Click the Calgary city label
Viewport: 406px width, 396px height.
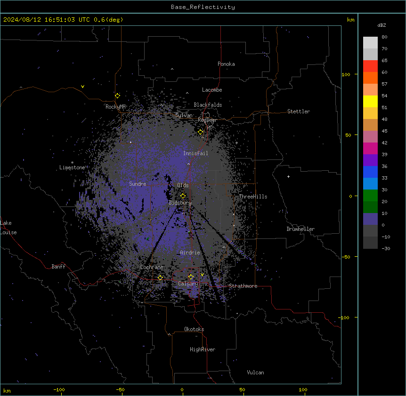pyautogui.click(x=188, y=284)
